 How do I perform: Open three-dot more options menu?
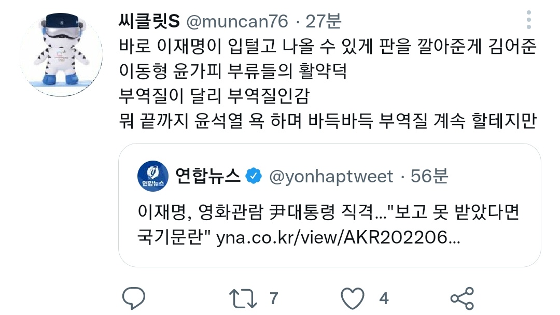pyautogui.click(x=529, y=20)
